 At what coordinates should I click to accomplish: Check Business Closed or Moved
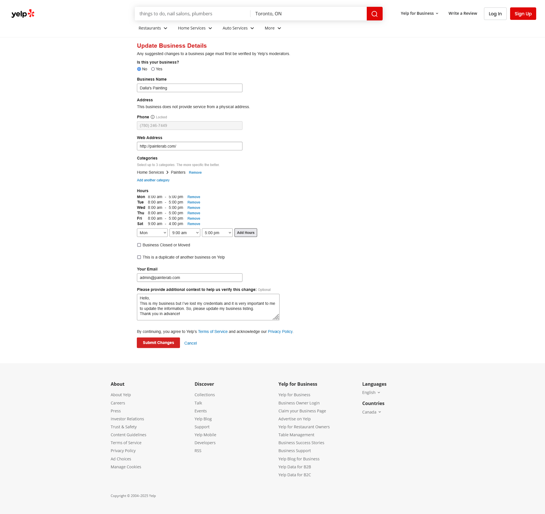[139, 245]
